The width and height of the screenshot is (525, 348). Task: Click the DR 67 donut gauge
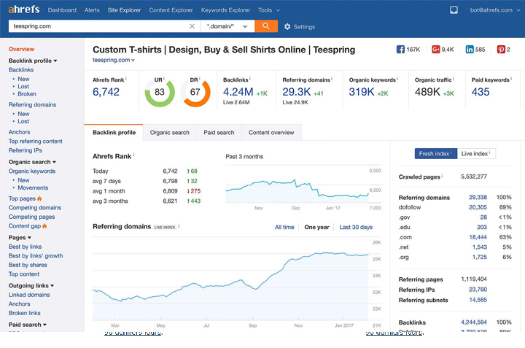click(x=195, y=92)
